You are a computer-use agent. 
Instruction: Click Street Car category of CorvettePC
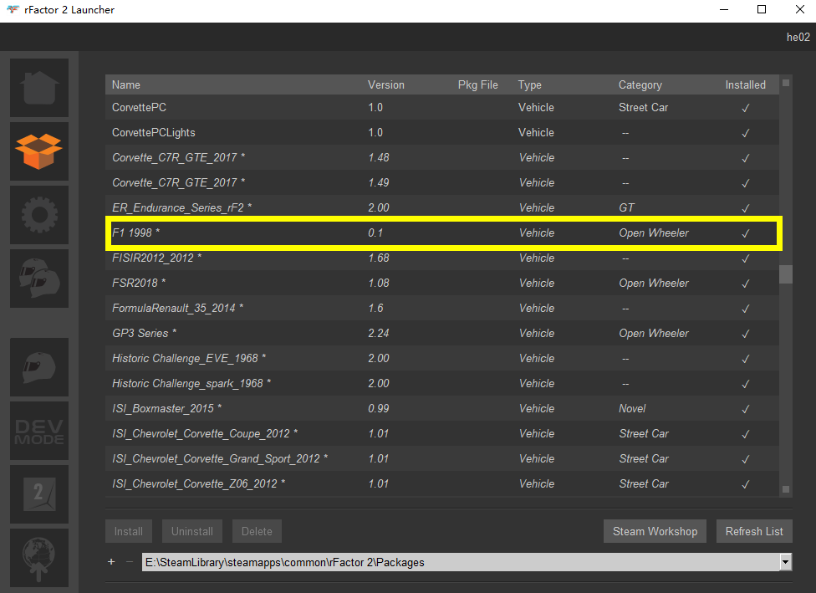pos(643,107)
